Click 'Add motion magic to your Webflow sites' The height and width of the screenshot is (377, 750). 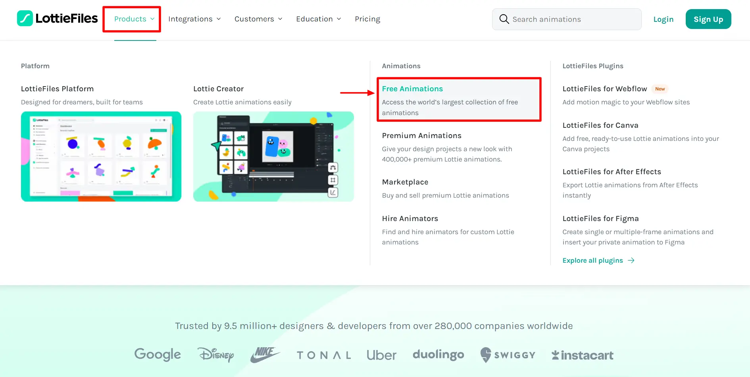tap(626, 102)
